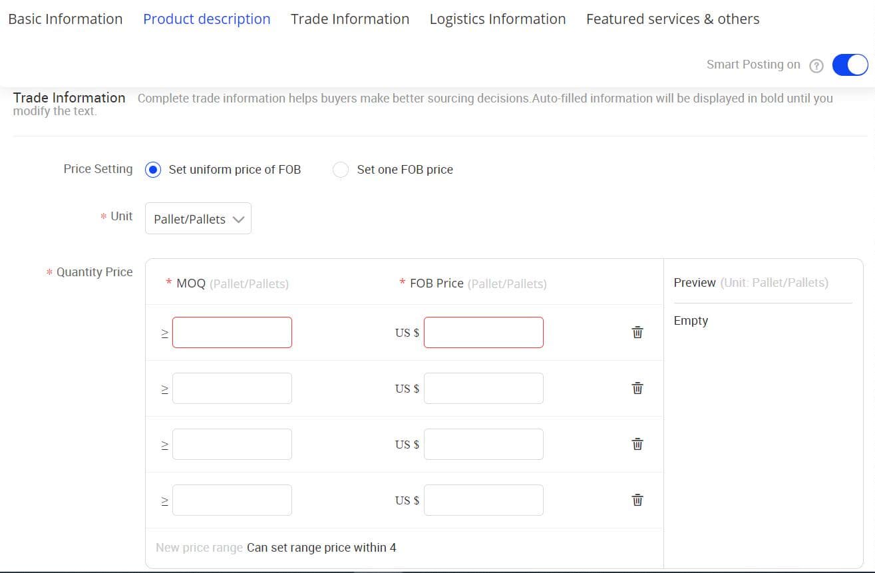Viewport: 875px width, 573px height.
Task: Focus the second row MOQ field
Action: click(x=232, y=388)
